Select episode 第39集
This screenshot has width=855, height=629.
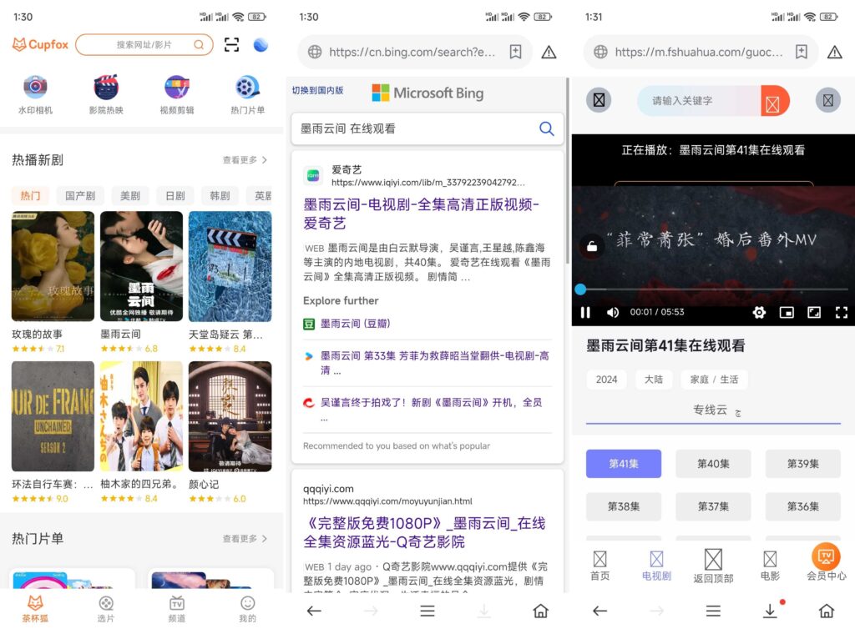tap(802, 464)
